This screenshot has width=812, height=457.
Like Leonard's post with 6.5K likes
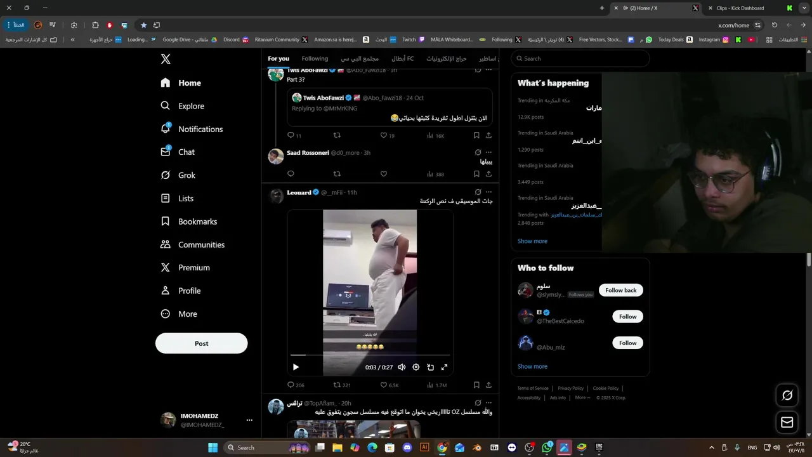click(x=390, y=385)
